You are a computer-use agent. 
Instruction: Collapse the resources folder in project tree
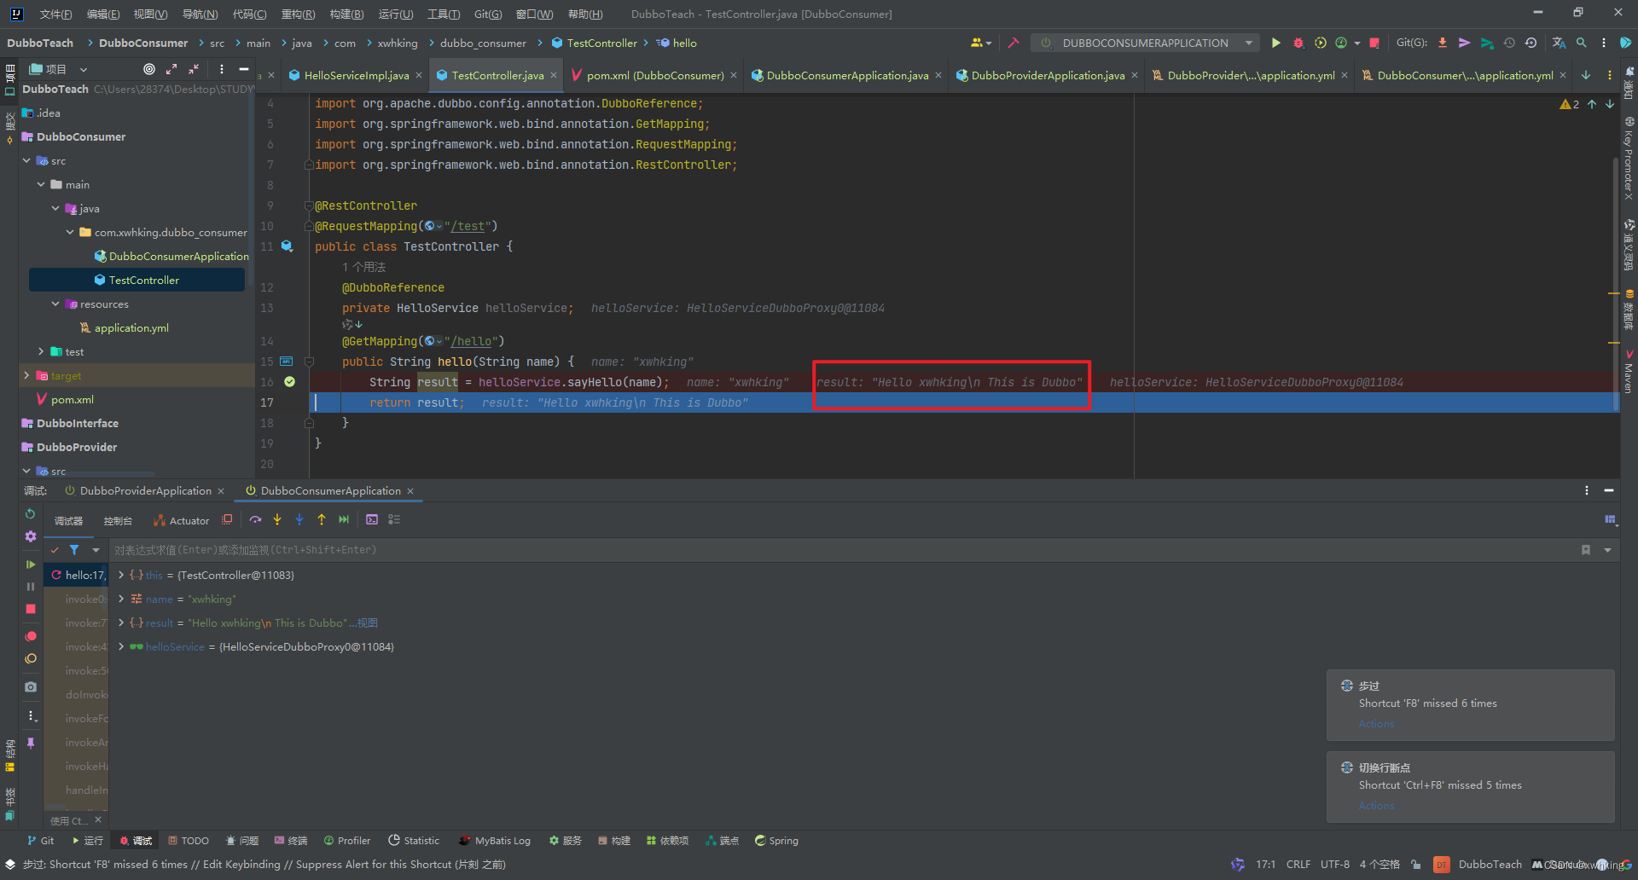pos(55,304)
